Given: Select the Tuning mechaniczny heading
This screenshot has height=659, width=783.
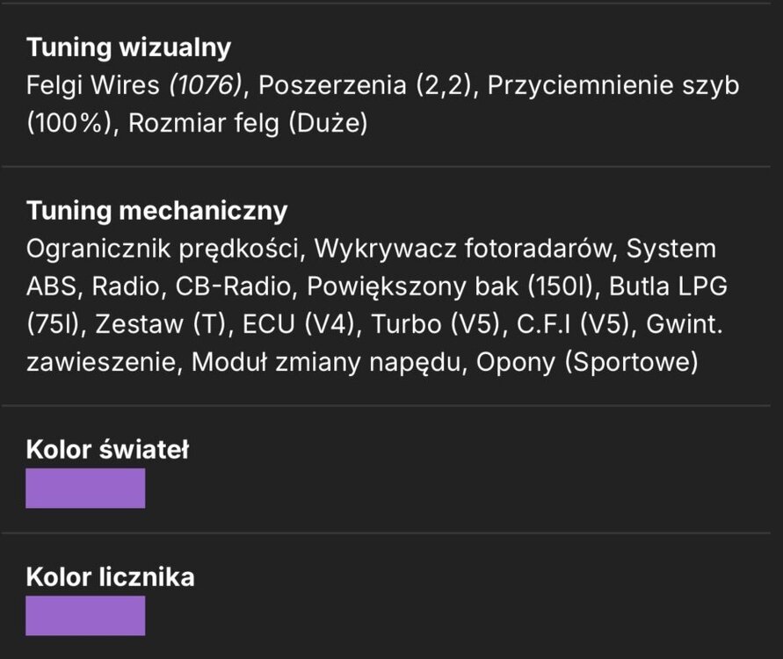Looking at the screenshot, I should [156, 211].
